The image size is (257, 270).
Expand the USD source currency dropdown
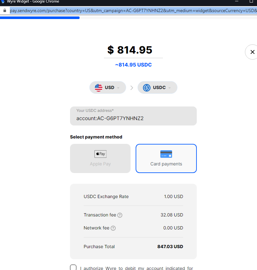(108, 87)
